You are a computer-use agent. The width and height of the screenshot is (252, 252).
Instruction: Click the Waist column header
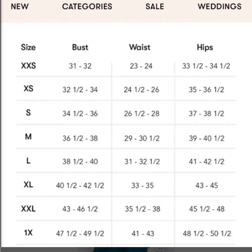[x=140, y=47]
